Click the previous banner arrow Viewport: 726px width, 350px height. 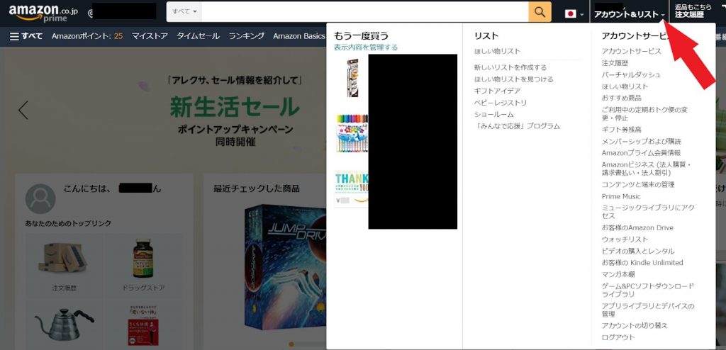coord(23,111)
